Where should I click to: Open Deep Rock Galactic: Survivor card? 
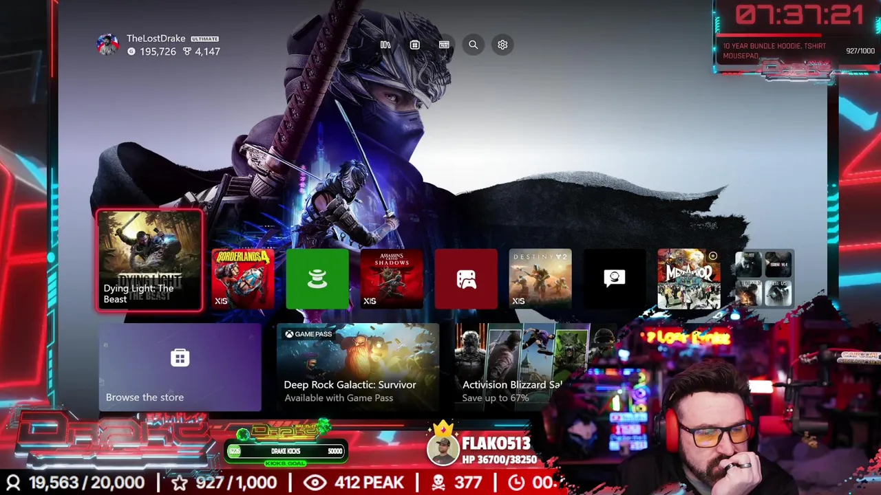358,367
